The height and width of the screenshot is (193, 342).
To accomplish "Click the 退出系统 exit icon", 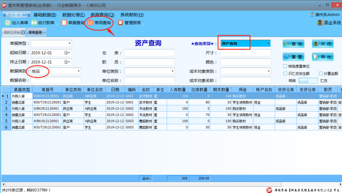I will coord(320,23).
